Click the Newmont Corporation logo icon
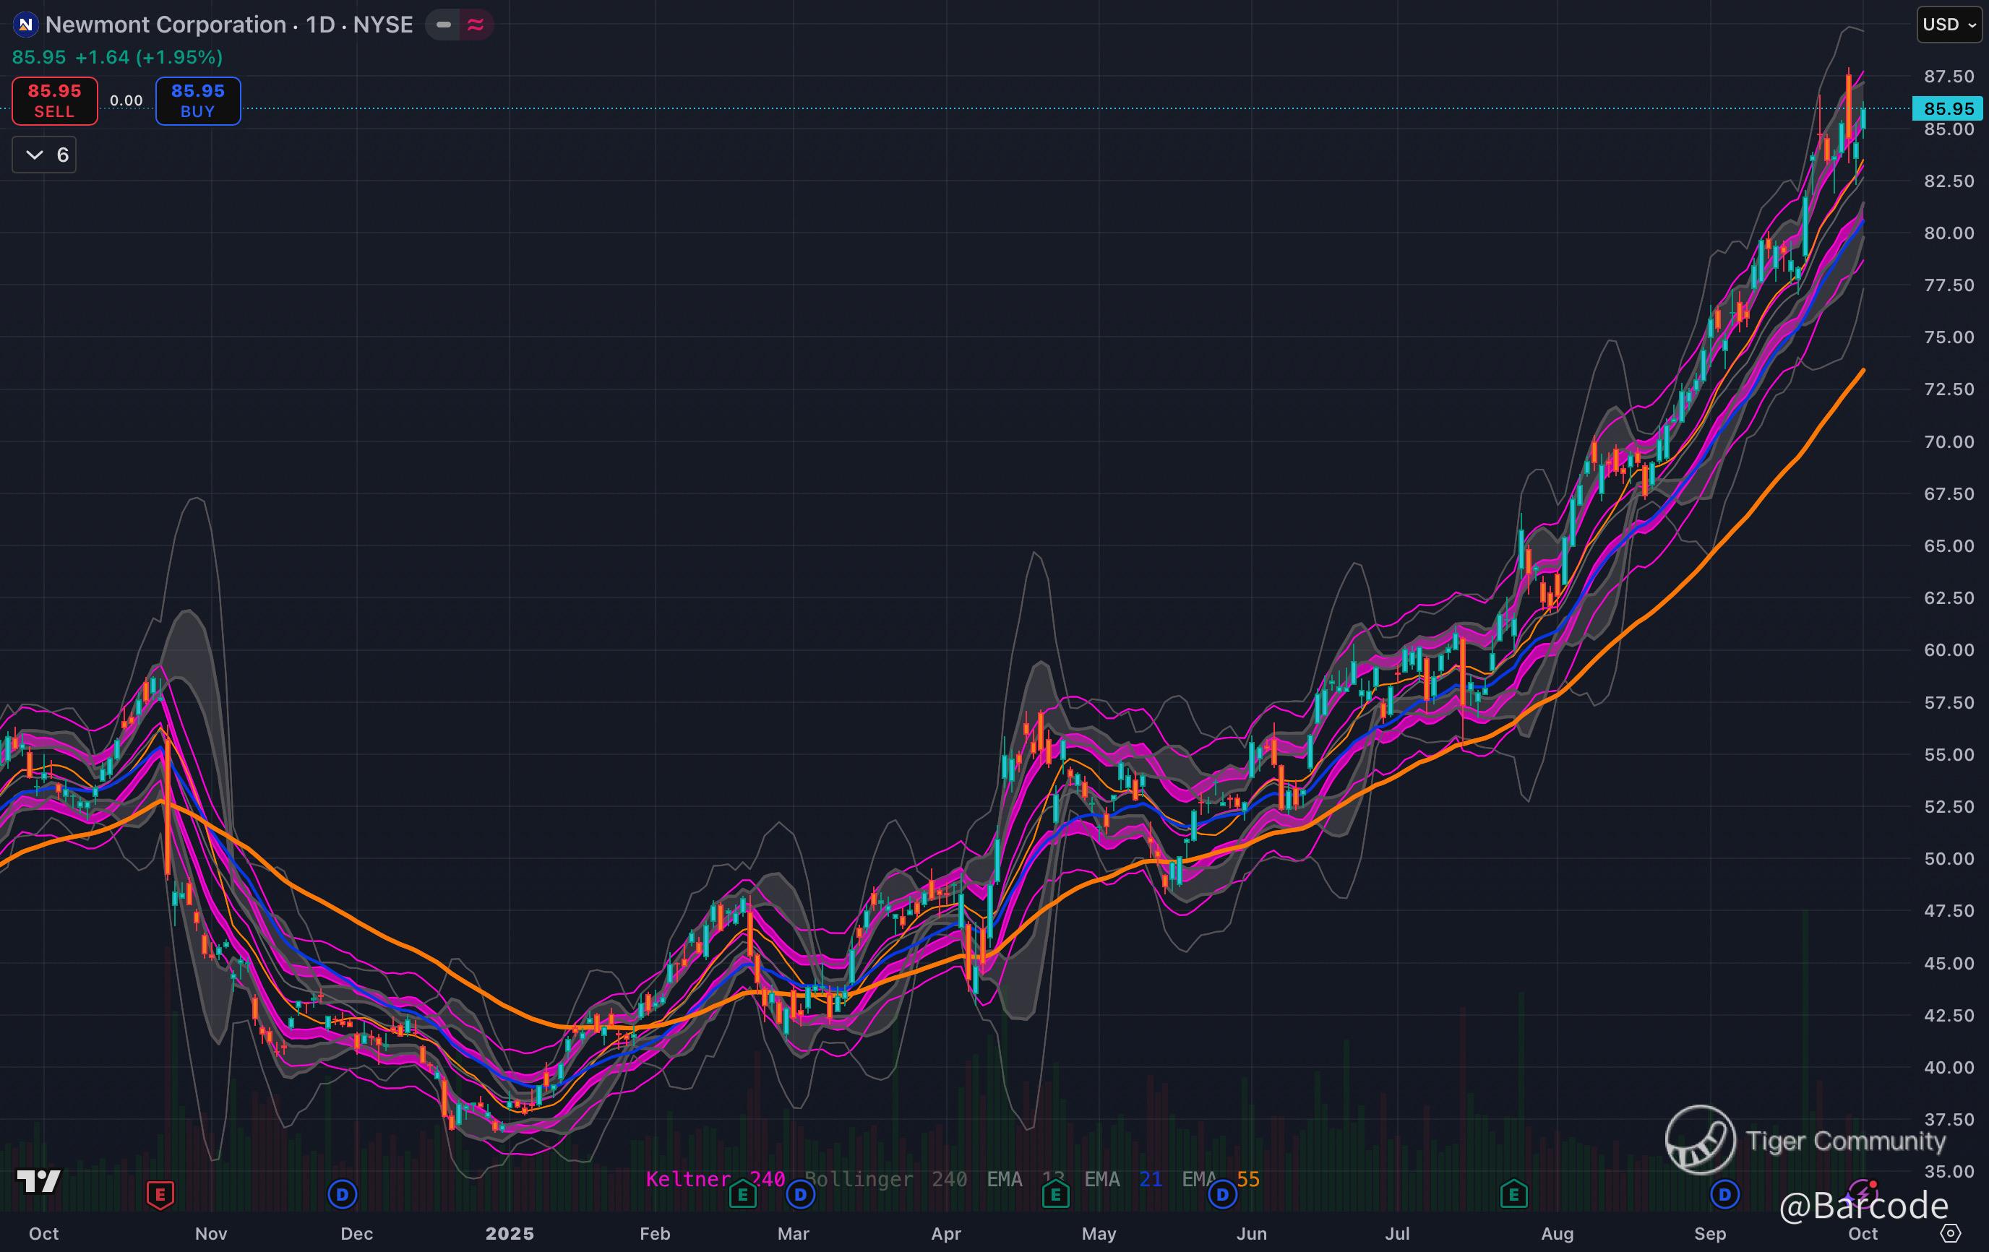The height and width of the screenshot is (1252, 1989). tap(25, 25)
